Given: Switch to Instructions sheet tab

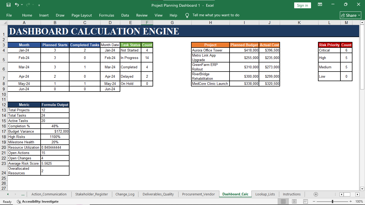Looking at the screenshot, I should (x=292, y=194).
